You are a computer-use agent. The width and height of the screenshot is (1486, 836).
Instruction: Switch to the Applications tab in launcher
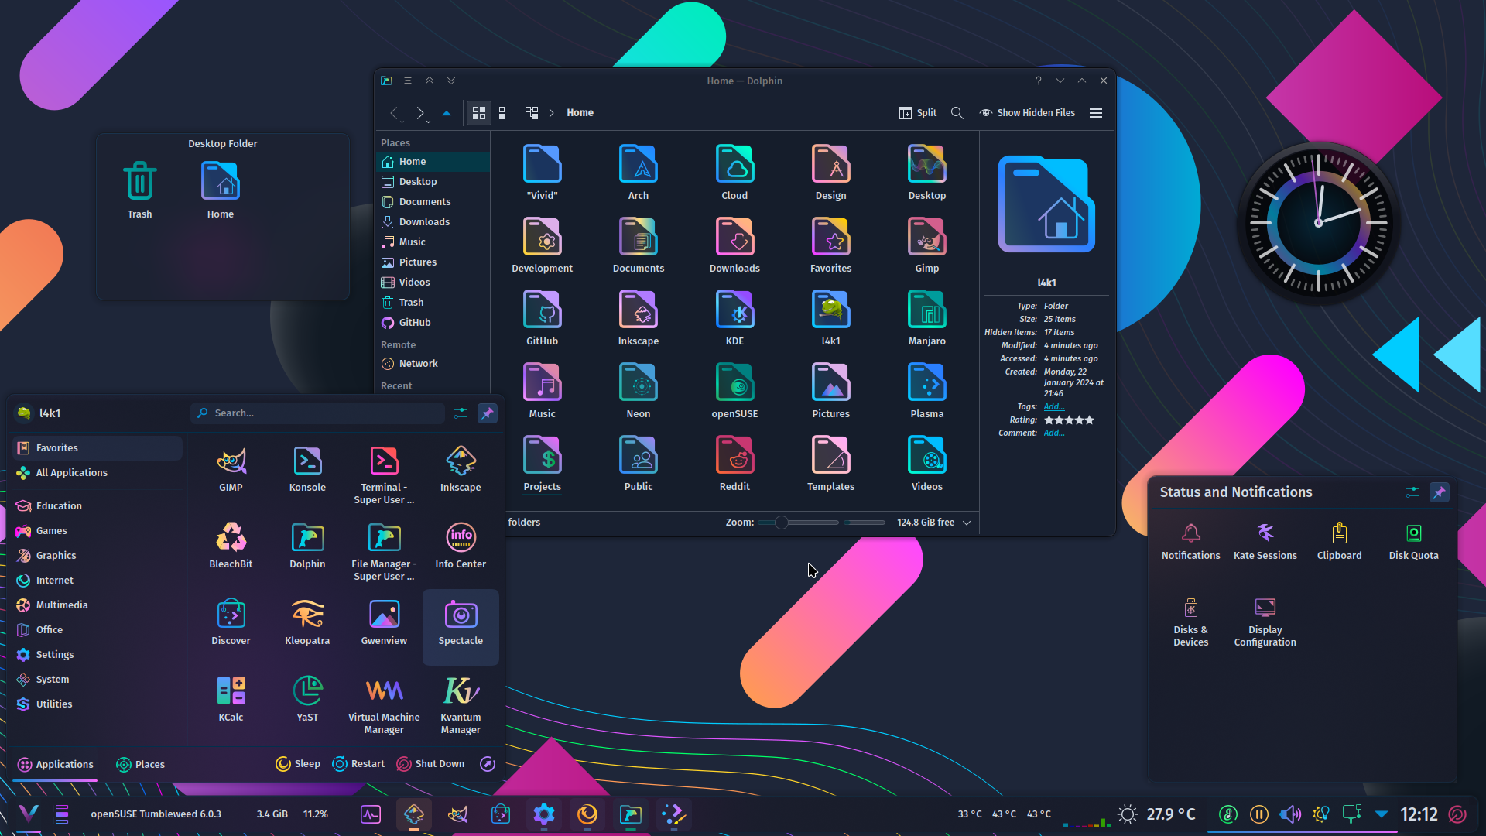[55, 765]
